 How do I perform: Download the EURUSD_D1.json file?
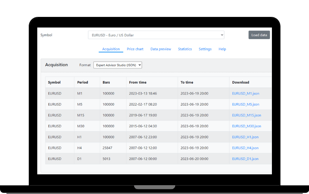(x=245, y=159)
